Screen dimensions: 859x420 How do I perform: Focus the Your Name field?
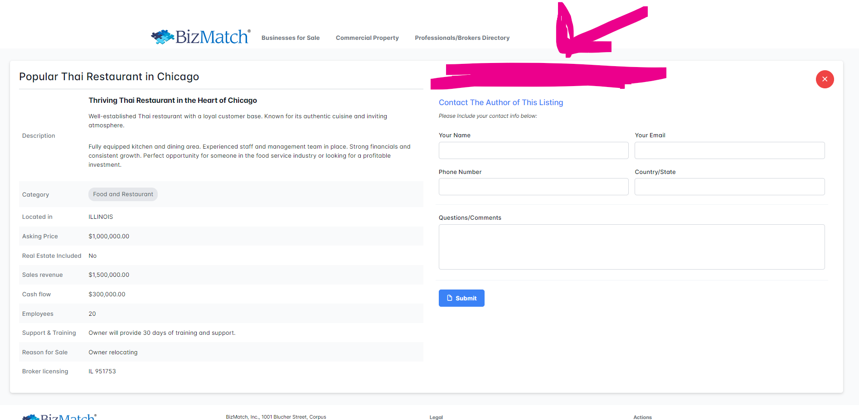click(533, 150)
